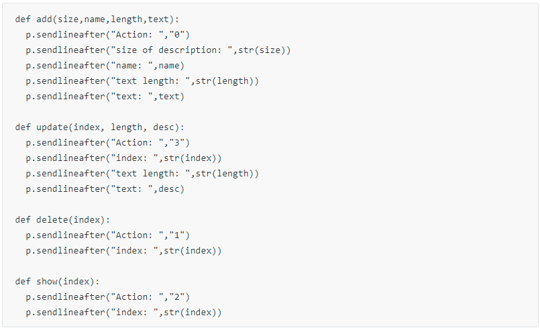Click the update function definition line

(x=99, y=127)
